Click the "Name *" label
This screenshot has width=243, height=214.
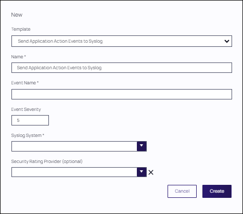click(x=18, y=57)
